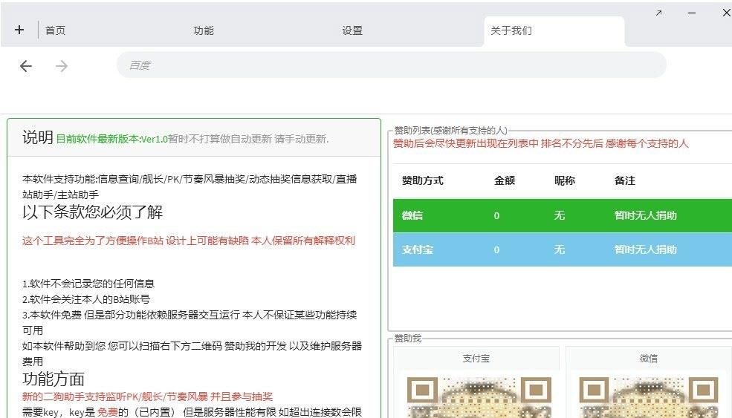The height and width of the screenshot is (418, 732).
Task: Click the 暂时不打算做自动更新 gray note
Action: tap(248, 139)
